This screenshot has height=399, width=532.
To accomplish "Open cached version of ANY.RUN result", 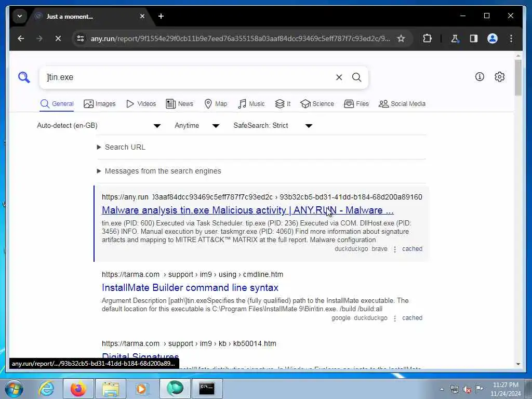I will pos(412,249).
